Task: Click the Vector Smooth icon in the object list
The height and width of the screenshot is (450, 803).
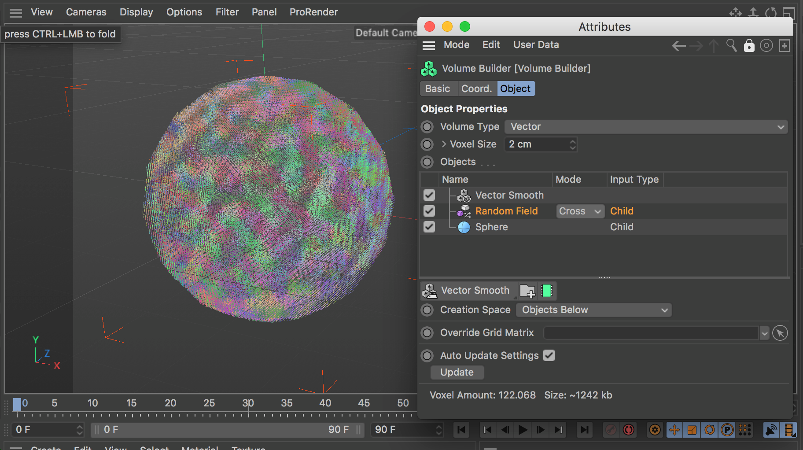Action: pos(463,195)
